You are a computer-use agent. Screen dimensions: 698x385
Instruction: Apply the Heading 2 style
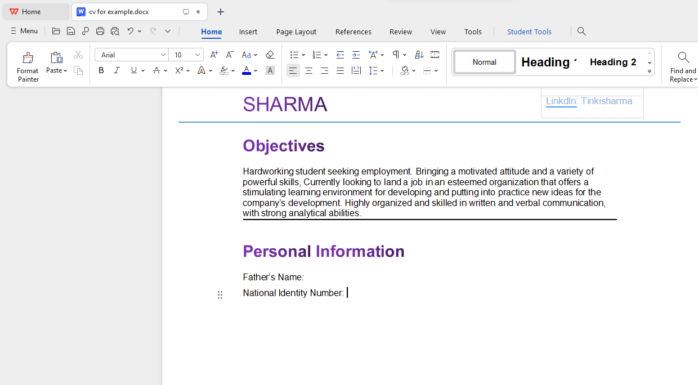coord(613,62)
